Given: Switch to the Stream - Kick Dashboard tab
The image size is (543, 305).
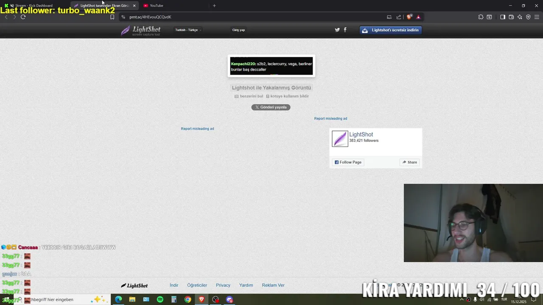Looking at the screenshot, I should point(34,6).
